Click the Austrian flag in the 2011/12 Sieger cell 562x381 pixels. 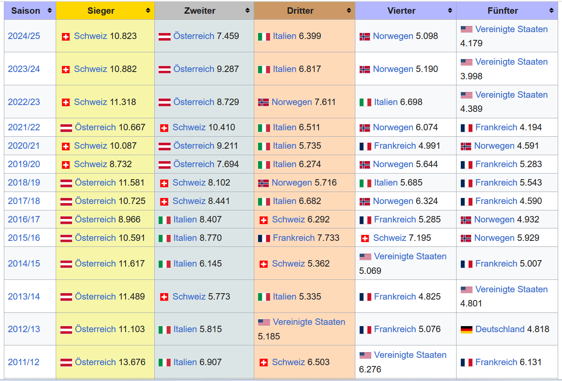pyautogui.click(x=66, y=363)
